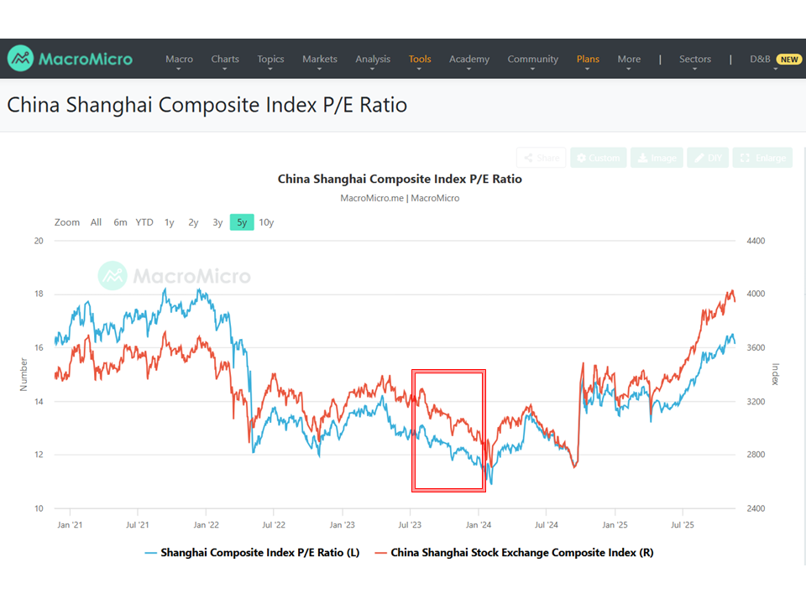Download chart using the Image button
Image resolution: width=806 pixels, height=604 pixels.
point(654,158)
